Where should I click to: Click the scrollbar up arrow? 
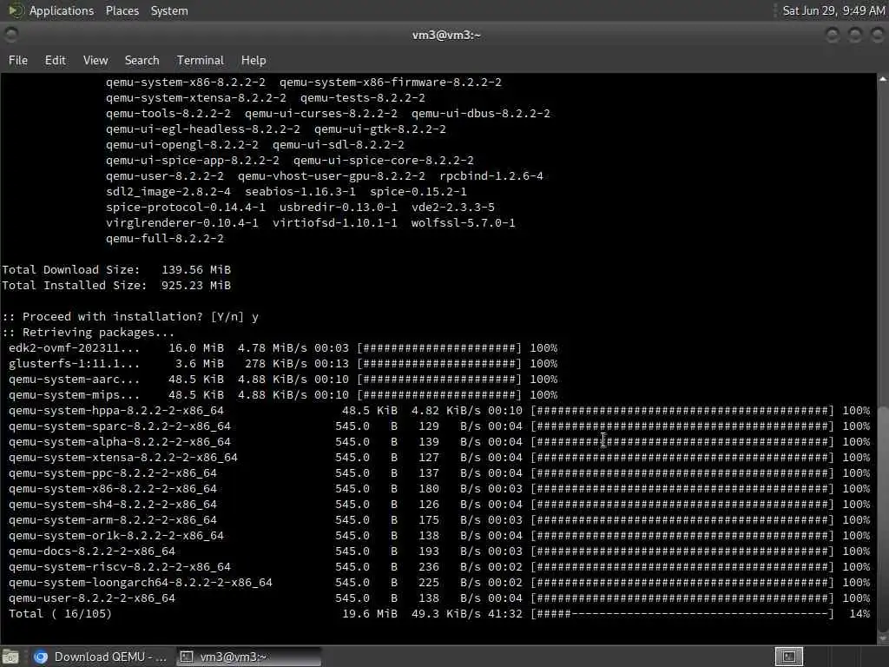(x=883, y=79)
